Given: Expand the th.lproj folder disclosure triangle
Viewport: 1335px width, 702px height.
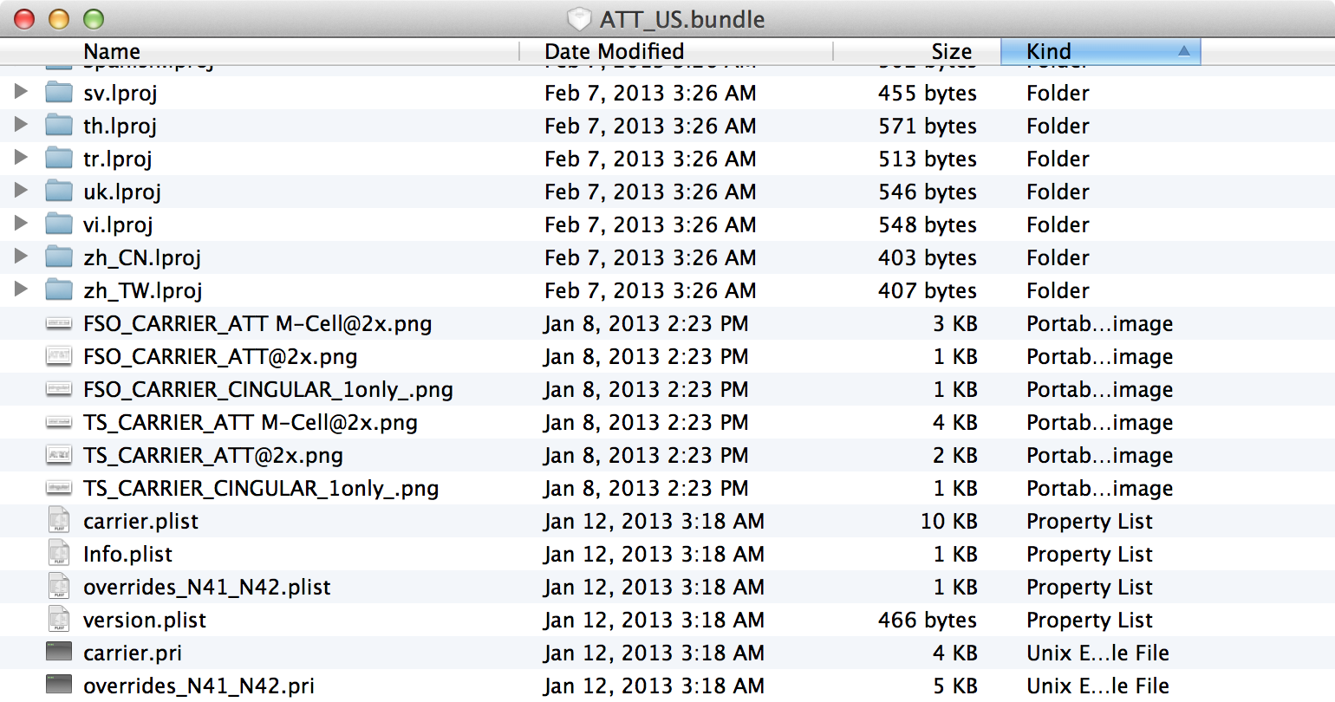Looking at the screenshot, I should tap(21, 124).
